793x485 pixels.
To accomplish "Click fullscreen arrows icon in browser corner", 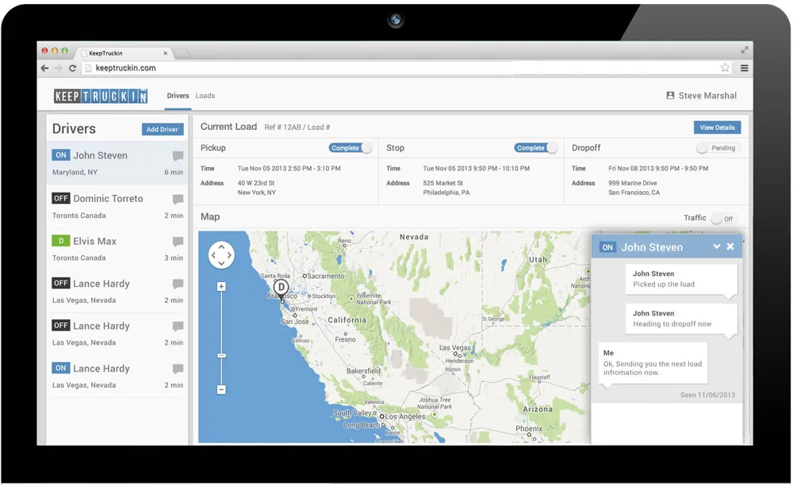I will (x=745, y=50).
